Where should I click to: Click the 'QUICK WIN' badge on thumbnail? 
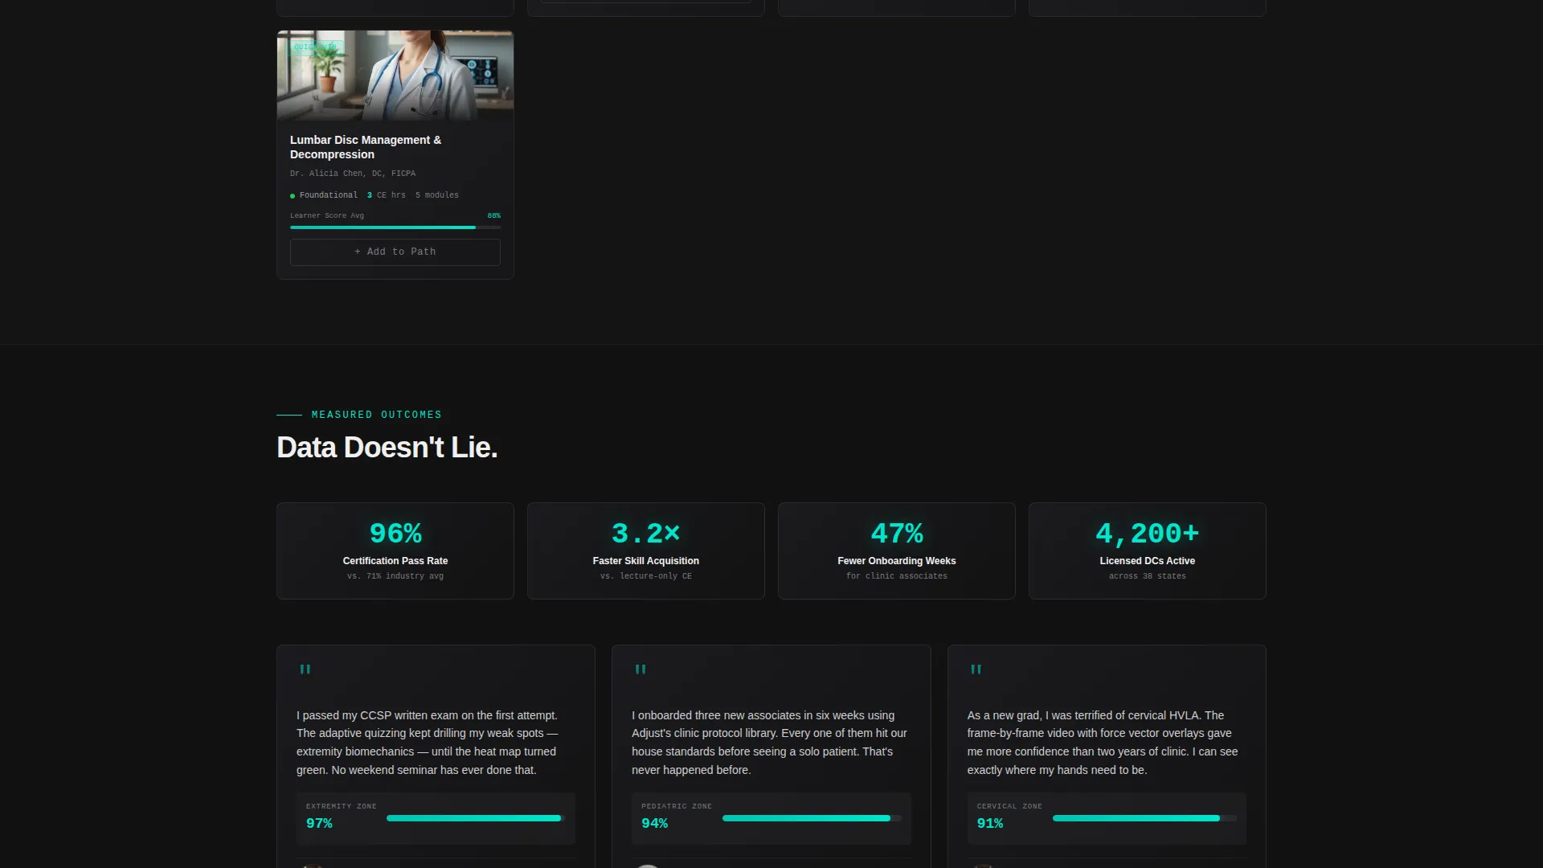pyautogui.click(x=316, y=47)
